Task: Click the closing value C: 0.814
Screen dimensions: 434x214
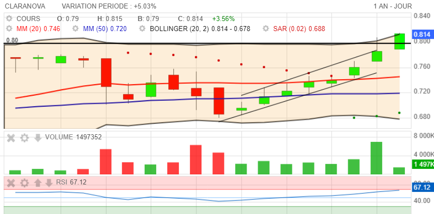Action: [190, 19]
